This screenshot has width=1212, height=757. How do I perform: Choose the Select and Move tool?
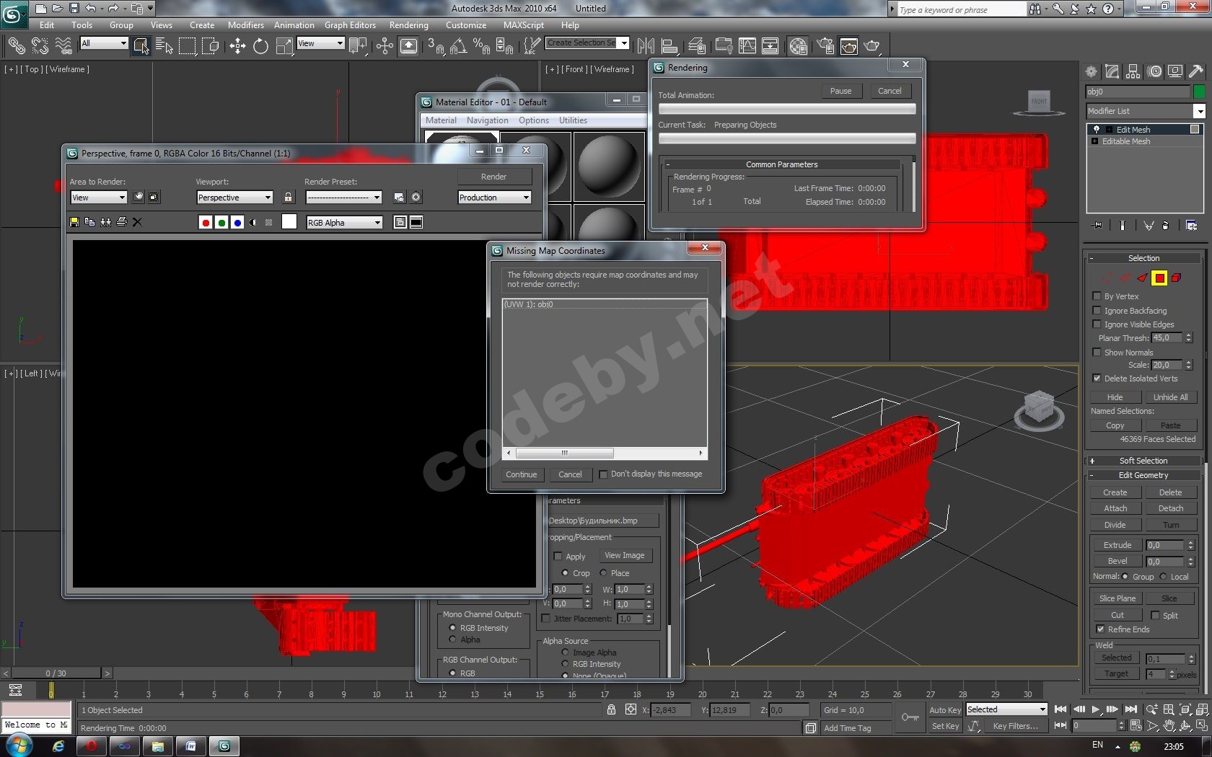point(237,46)
